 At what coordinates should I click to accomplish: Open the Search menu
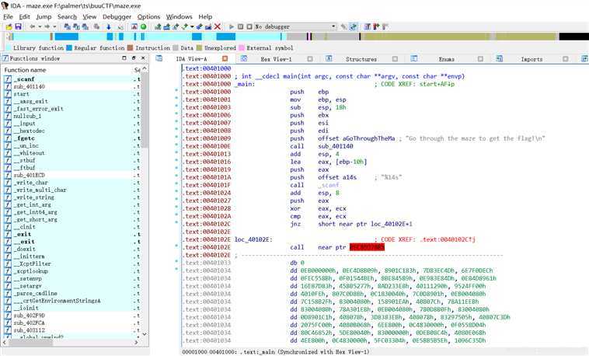coord(67,17)
